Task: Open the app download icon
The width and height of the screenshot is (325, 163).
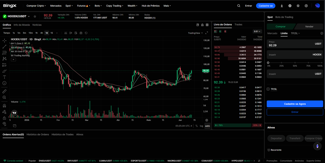Action: click(282, 6)
